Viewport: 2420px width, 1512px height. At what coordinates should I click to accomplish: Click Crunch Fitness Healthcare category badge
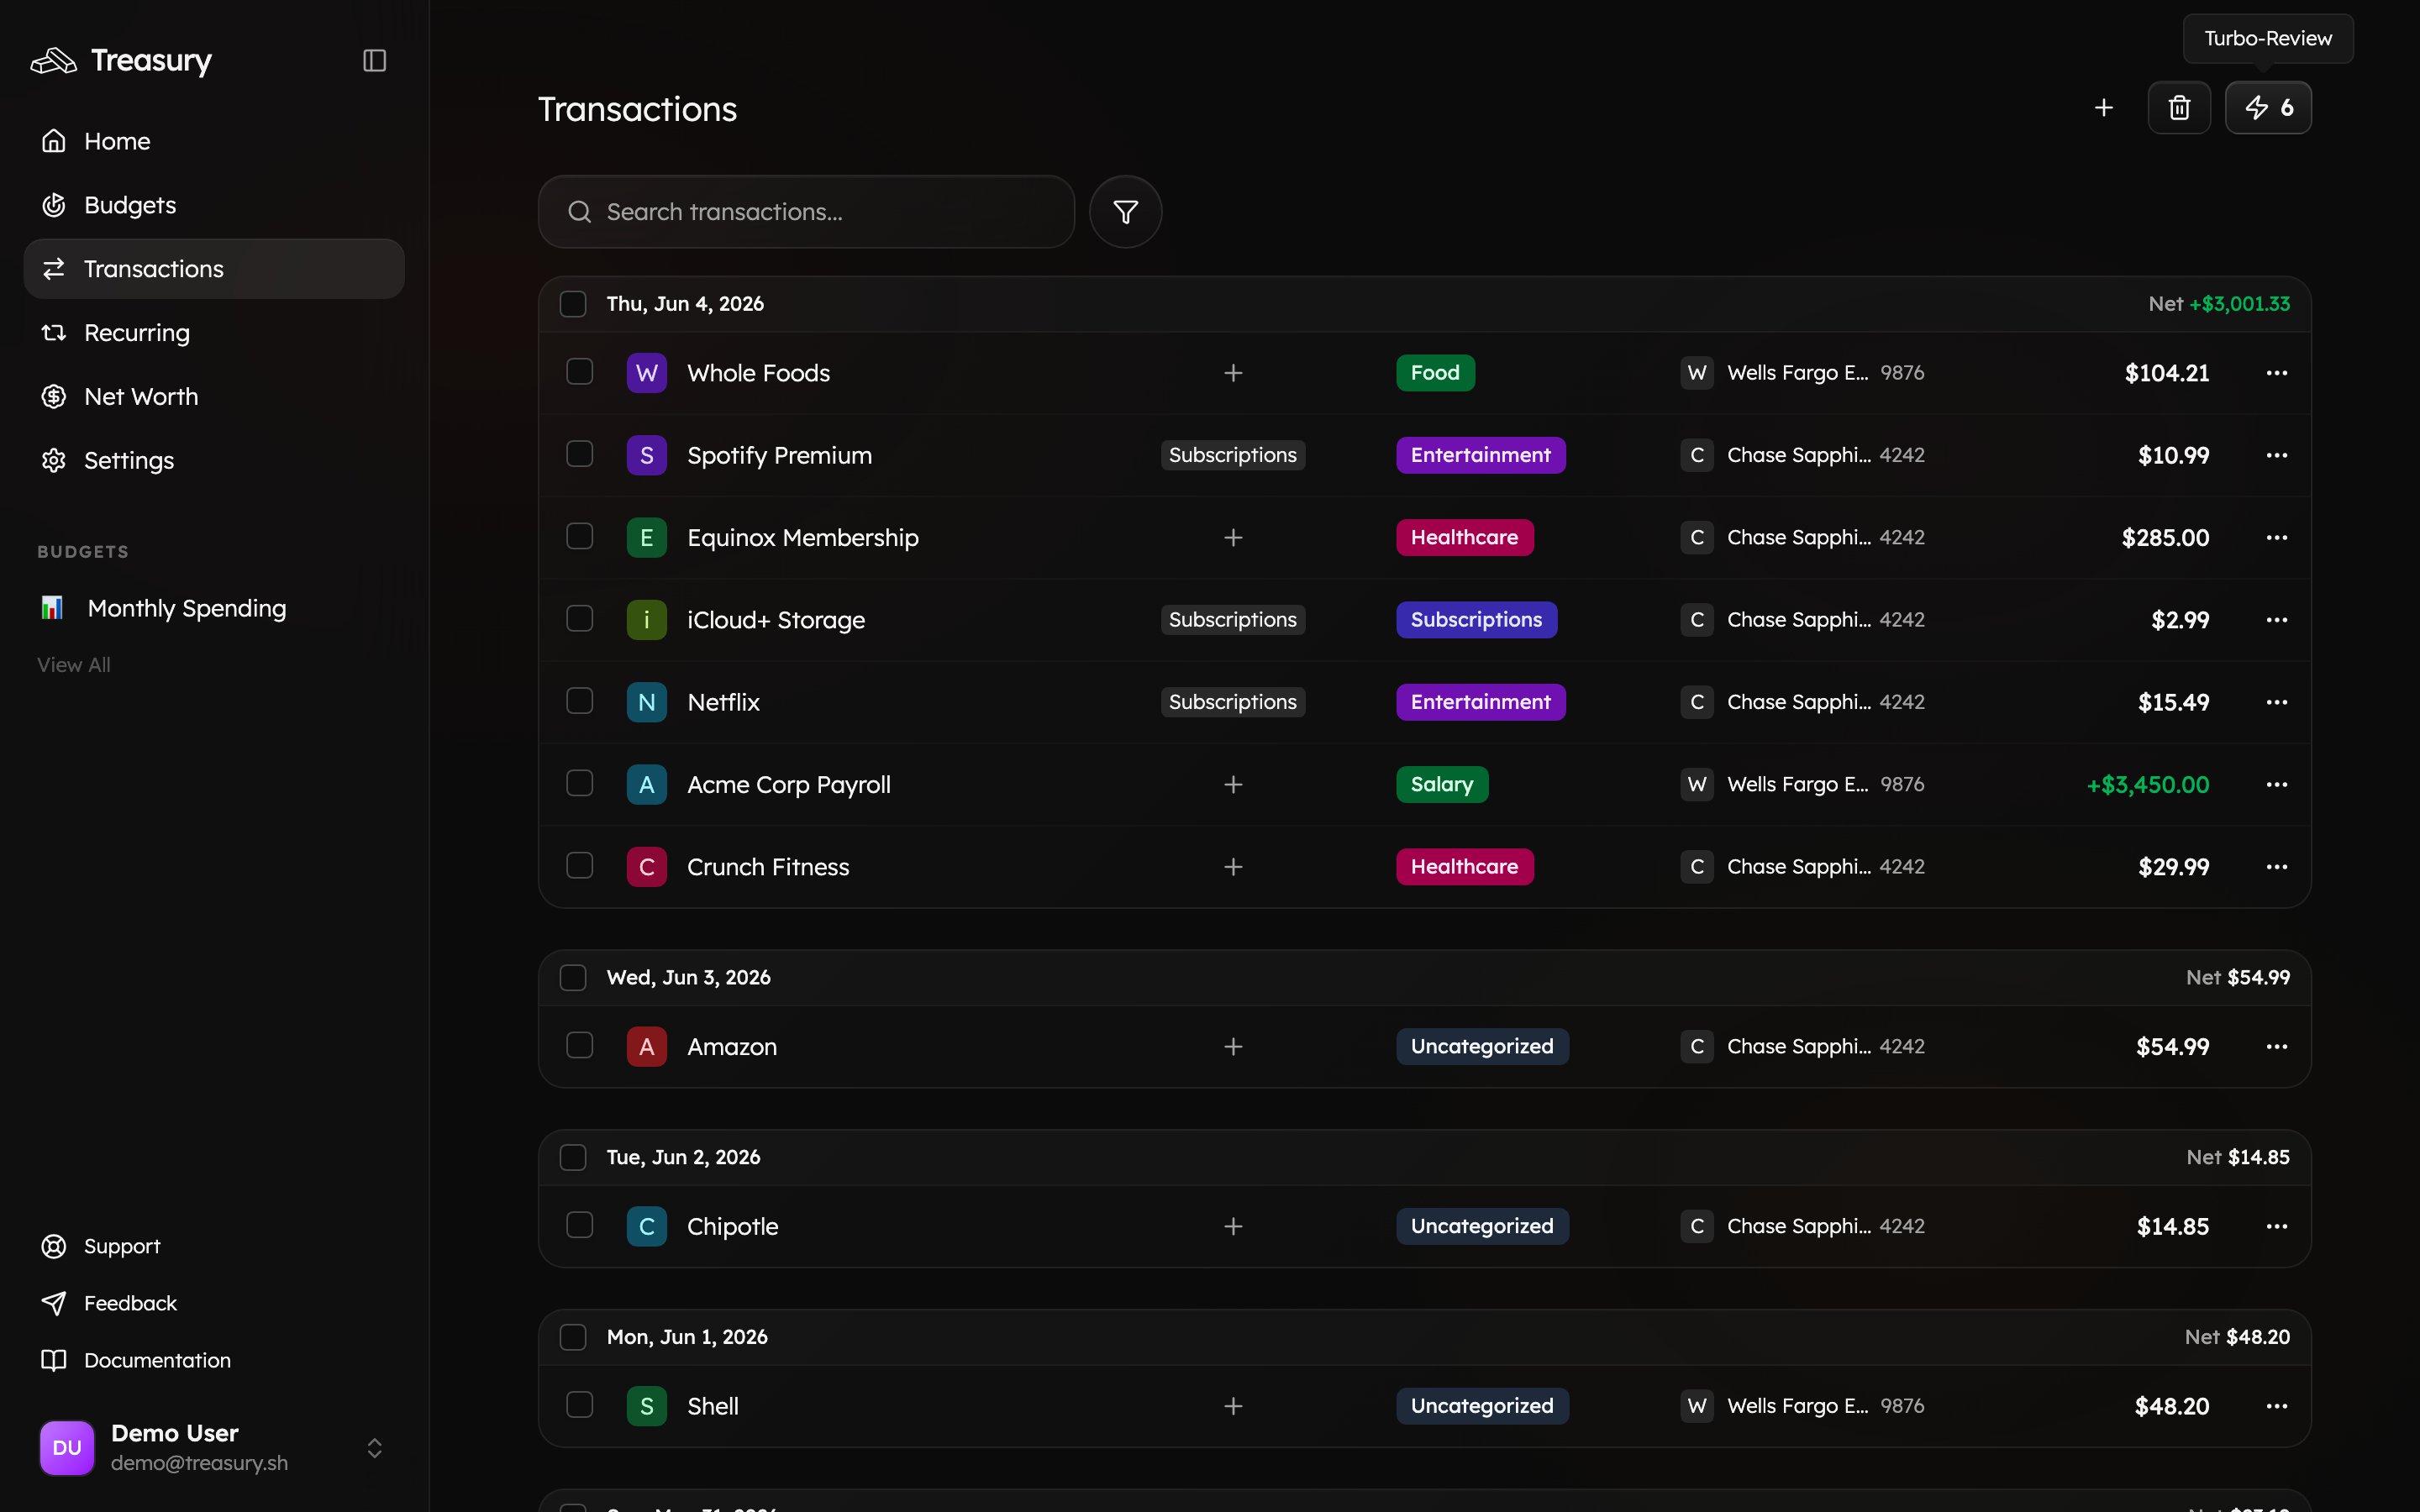click(x=1464, y=867)
